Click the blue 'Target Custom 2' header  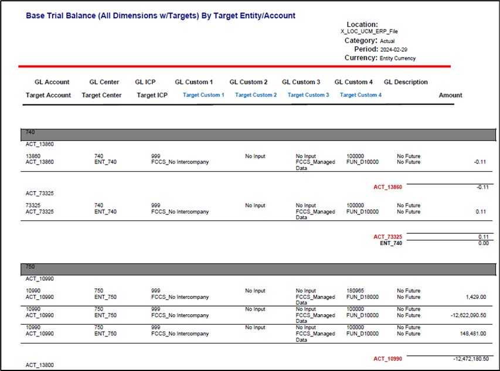point(256,95)
